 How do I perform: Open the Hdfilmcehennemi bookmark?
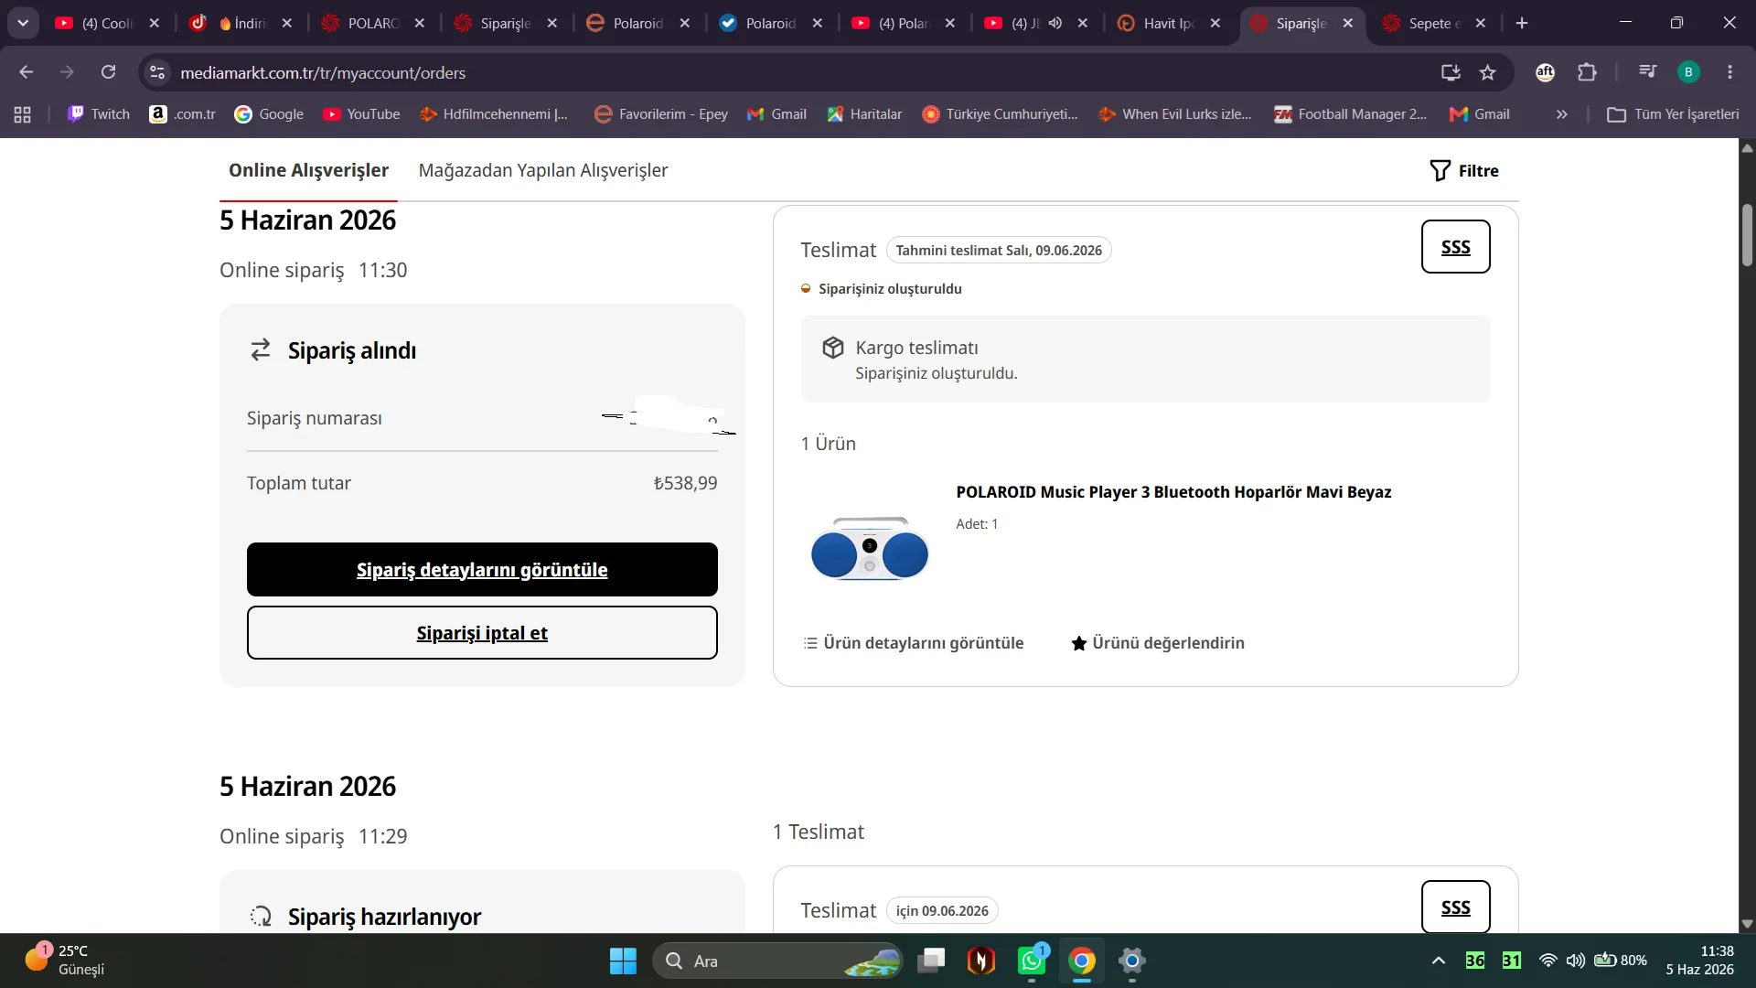(494, 114)
